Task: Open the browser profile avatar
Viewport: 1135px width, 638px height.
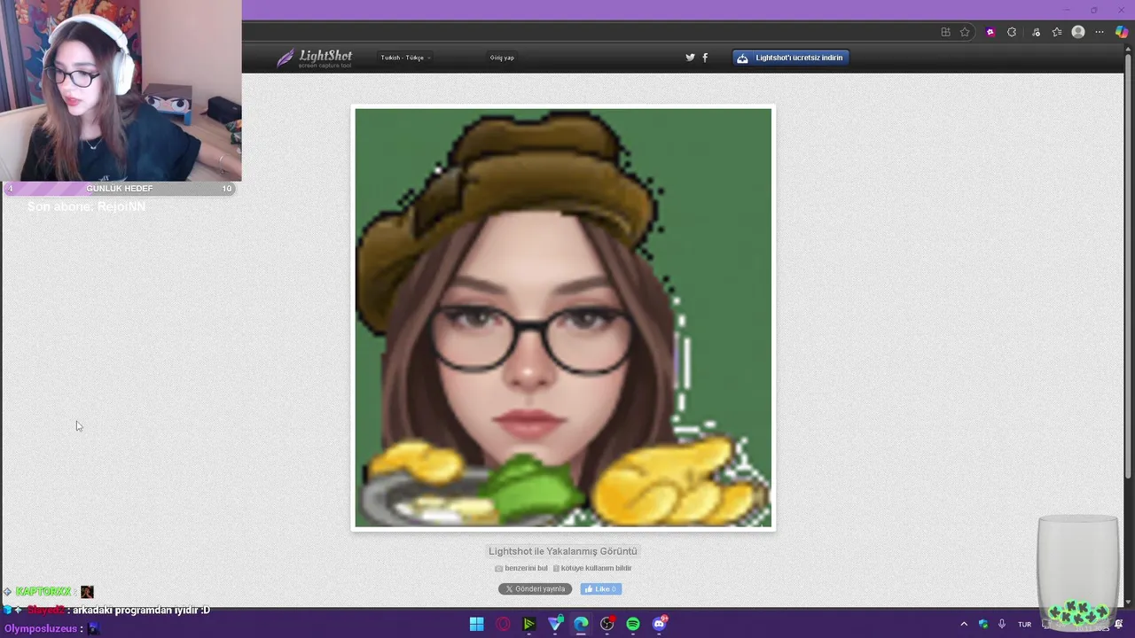Action: pos(1078,32)
